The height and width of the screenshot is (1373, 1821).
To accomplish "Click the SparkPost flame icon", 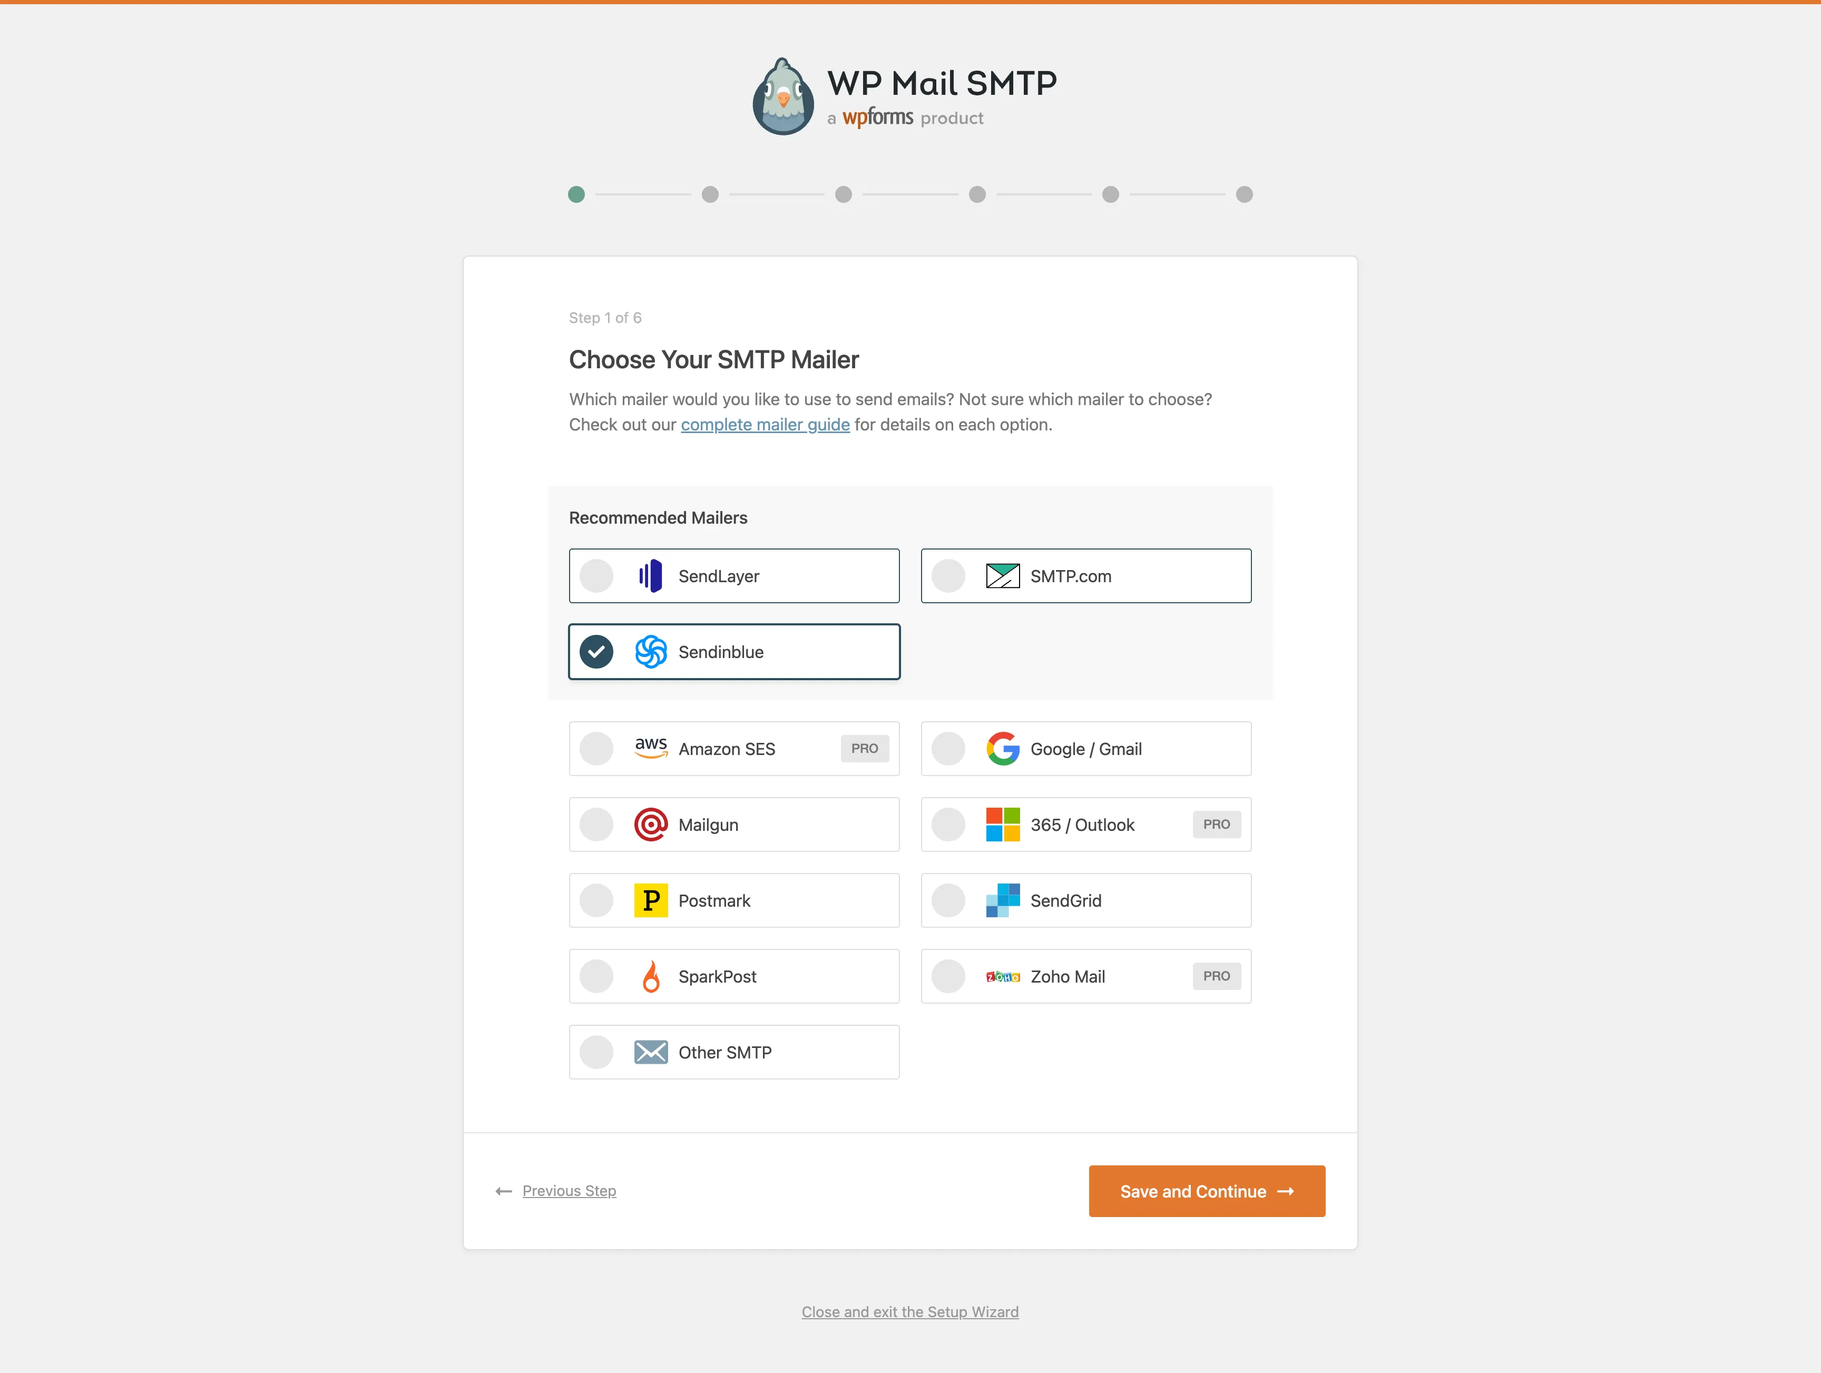I will pyautogui.click(x=650, y=976).
